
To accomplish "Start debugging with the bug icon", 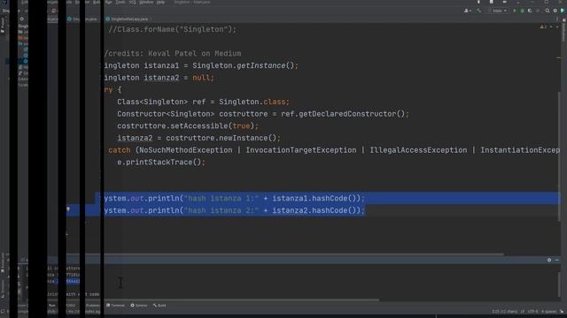I will click(x=522, y=11).
